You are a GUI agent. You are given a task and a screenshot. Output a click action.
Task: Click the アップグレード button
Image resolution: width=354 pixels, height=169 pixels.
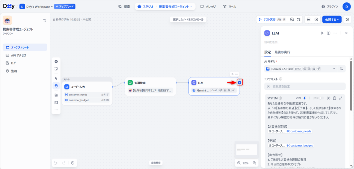click(x=65, y=7)
